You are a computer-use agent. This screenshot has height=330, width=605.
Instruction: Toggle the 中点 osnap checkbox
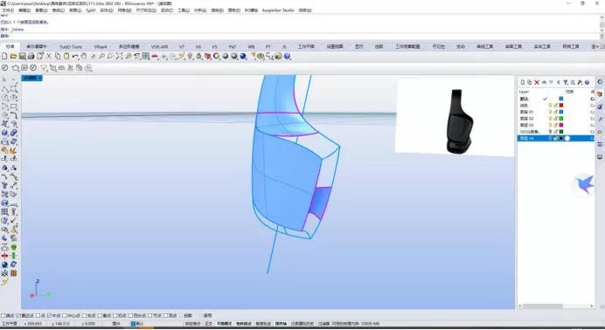(x=49, y=316)
